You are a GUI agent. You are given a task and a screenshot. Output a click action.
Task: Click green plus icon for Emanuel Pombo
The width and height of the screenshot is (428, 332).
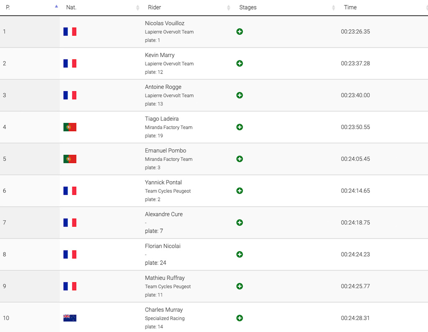(x=239, y=159)
